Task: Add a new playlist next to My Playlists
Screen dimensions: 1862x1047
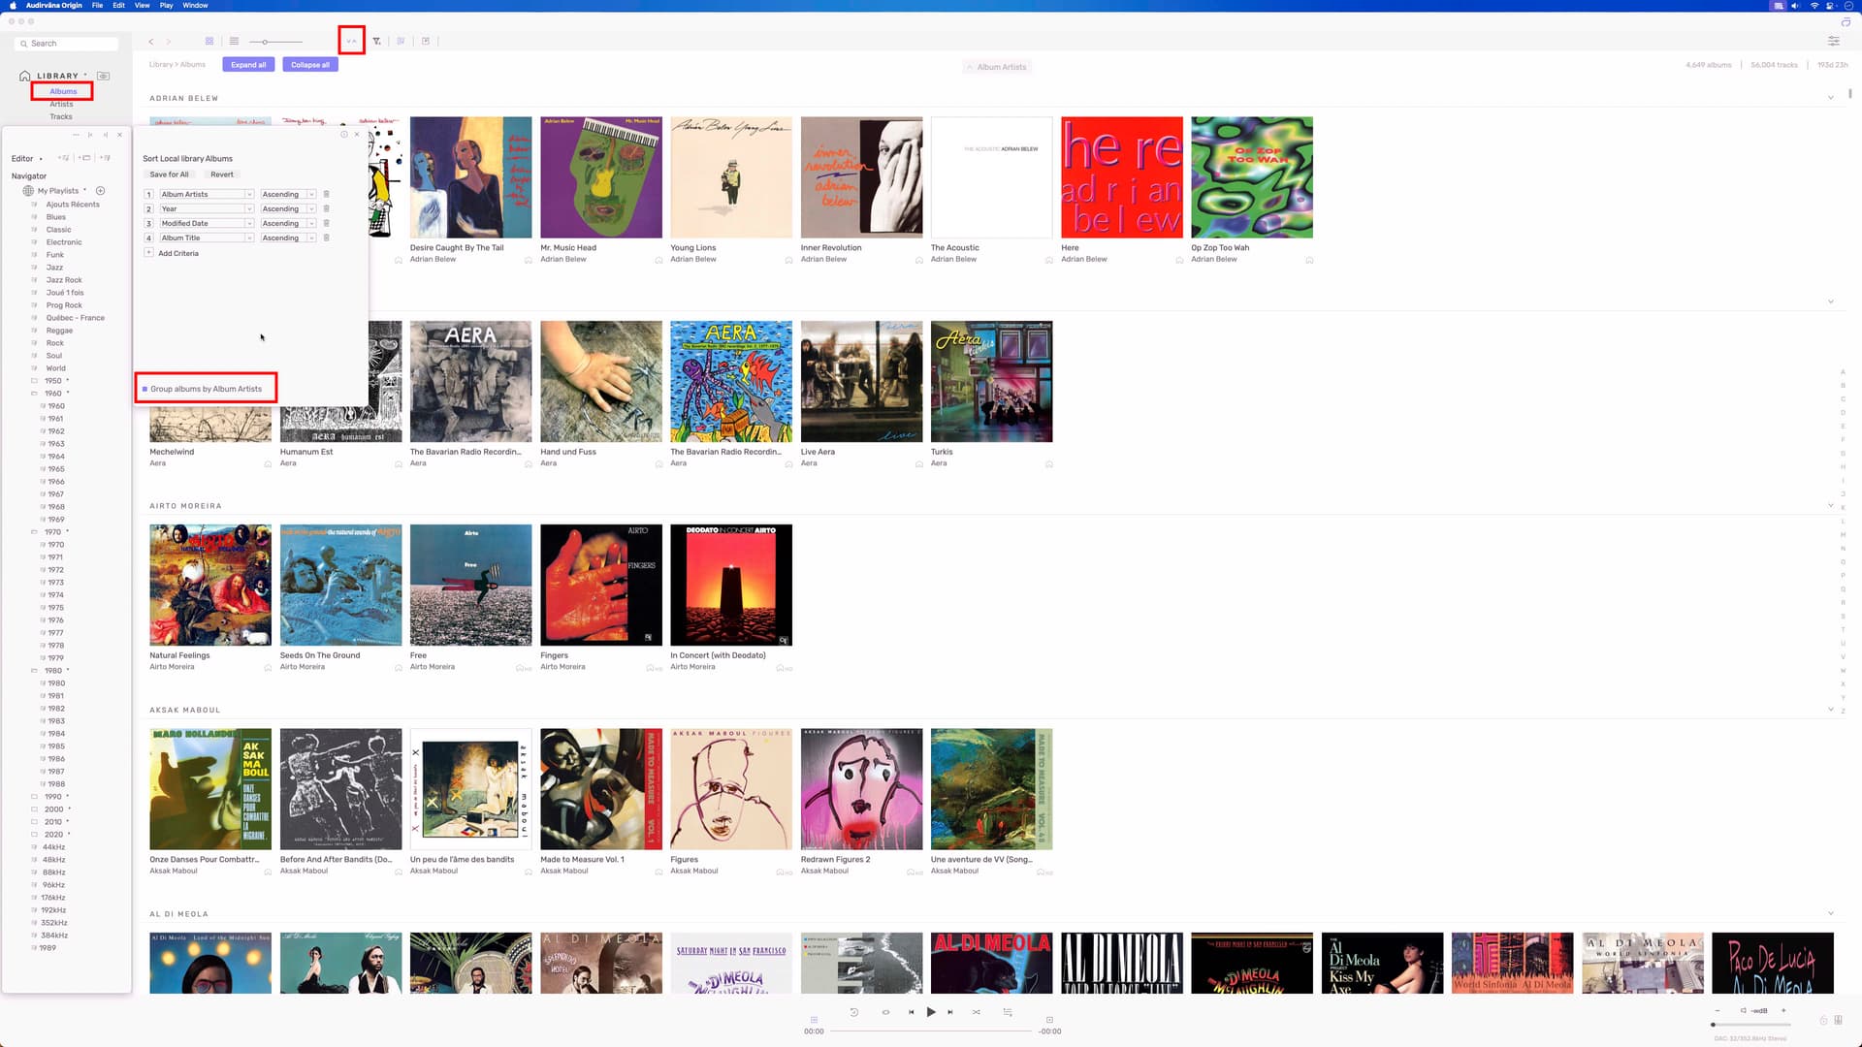Action: (100, 191)
